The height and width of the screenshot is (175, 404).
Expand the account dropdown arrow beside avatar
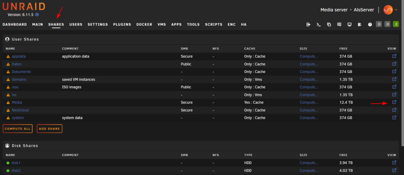pyautogui.click(x=396, y=10)
